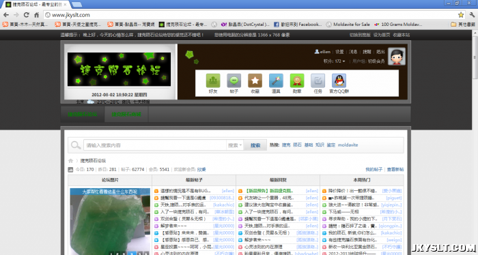Click the breadcrumb text 捷克陨石论坛
The width and height of the screenshot is (478, 255).
pos(93,161)
